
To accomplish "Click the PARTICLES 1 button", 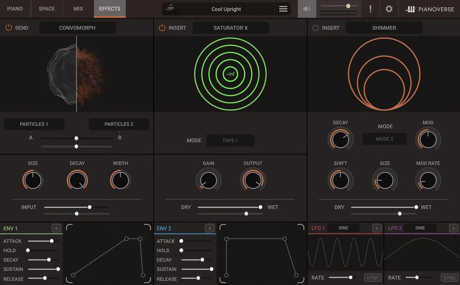I will tap(34, 124).
